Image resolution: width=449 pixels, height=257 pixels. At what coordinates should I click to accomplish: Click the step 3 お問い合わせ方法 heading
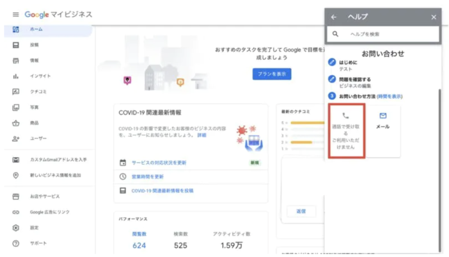(x=357, y=97)
